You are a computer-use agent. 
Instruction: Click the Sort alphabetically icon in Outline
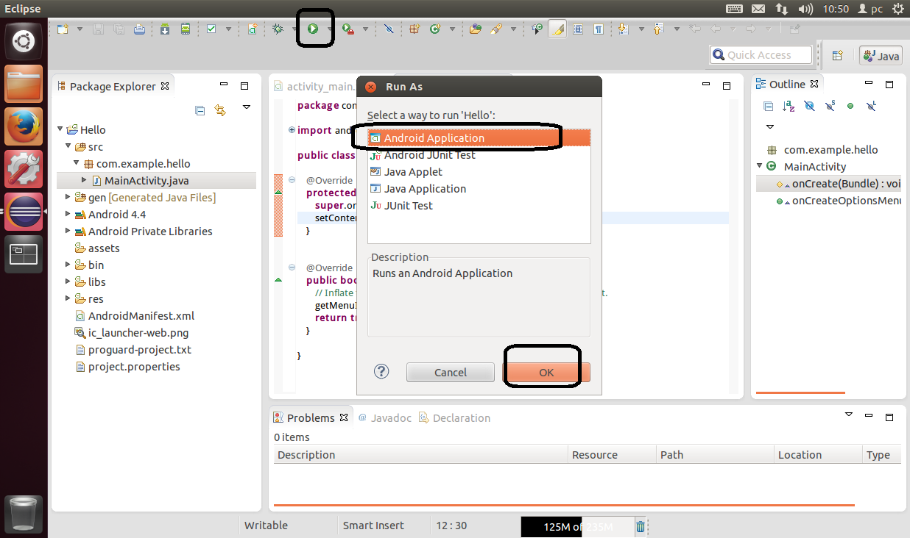(x=789, y=106)
